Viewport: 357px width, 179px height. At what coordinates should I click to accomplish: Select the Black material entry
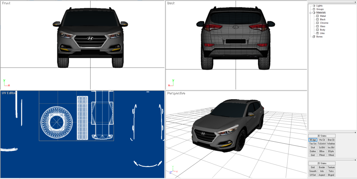(x=322, y=20)
